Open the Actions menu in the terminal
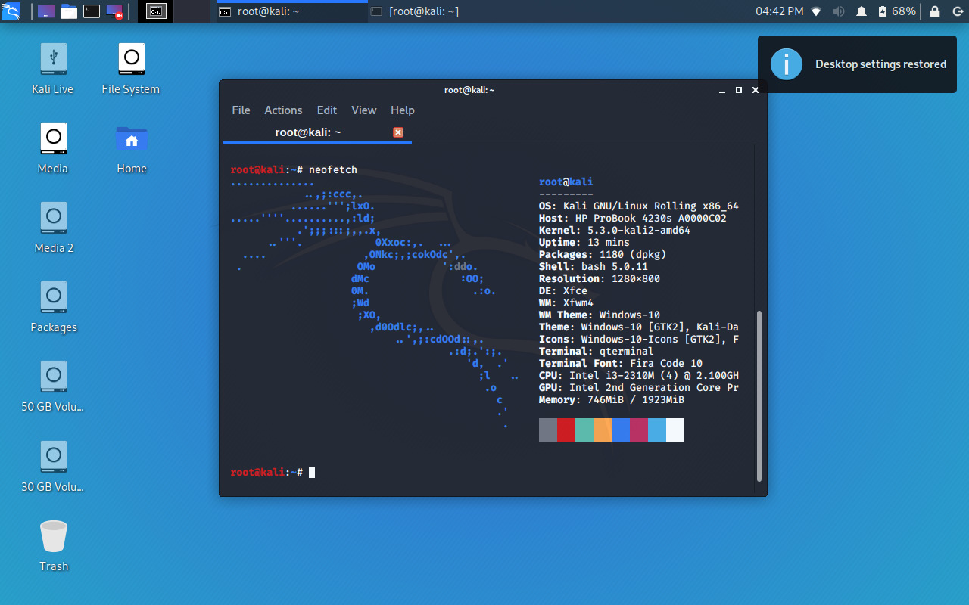 (x=282, y=110)
